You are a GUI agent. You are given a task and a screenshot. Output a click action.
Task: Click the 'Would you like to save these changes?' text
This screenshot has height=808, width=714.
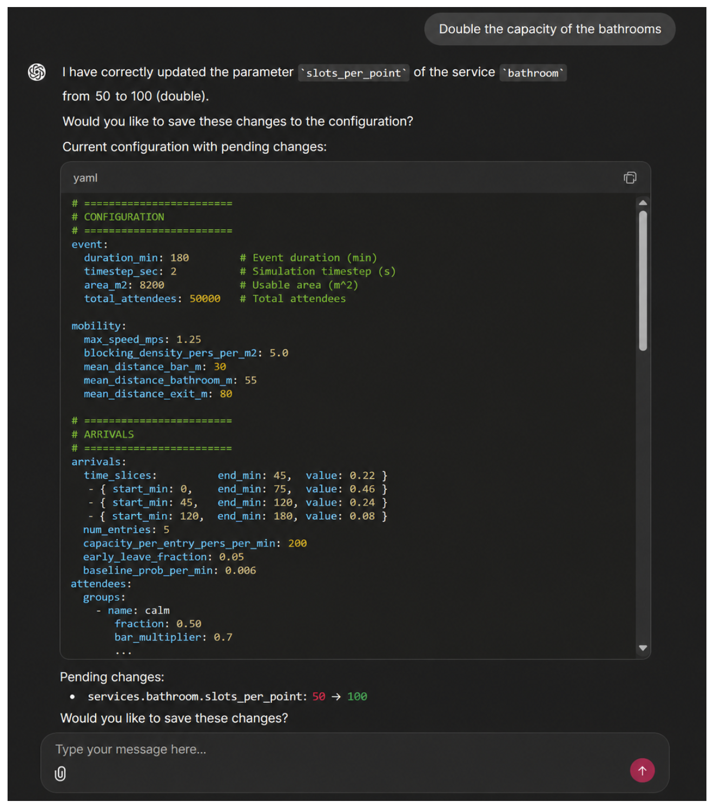(174, 718)
